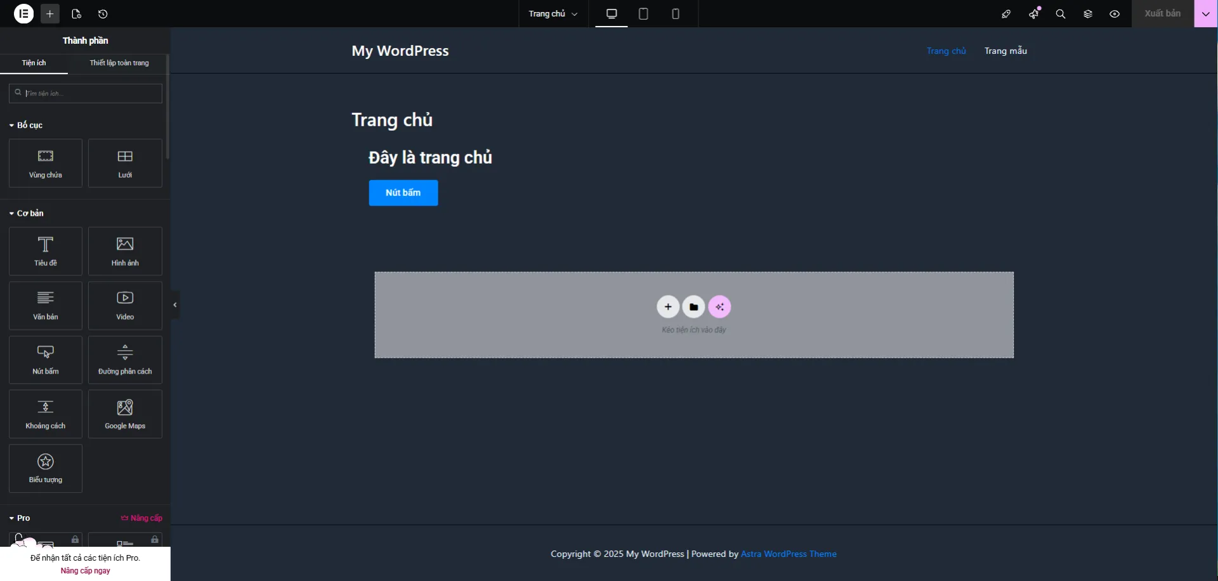
Task: Select the Tiêu đề heading widget
Action: (x=46, y=251)
